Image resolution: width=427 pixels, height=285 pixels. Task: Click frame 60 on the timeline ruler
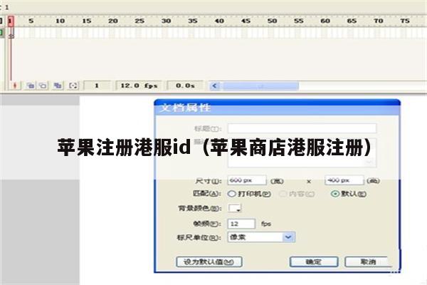[325, 21]
